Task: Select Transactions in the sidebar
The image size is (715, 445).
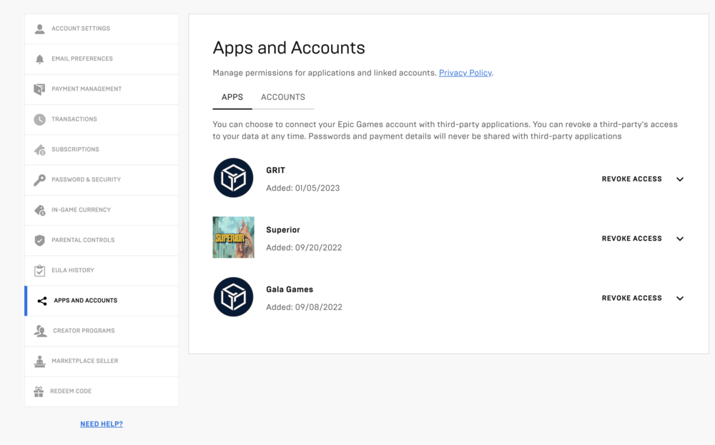Action: pos(102,119)
